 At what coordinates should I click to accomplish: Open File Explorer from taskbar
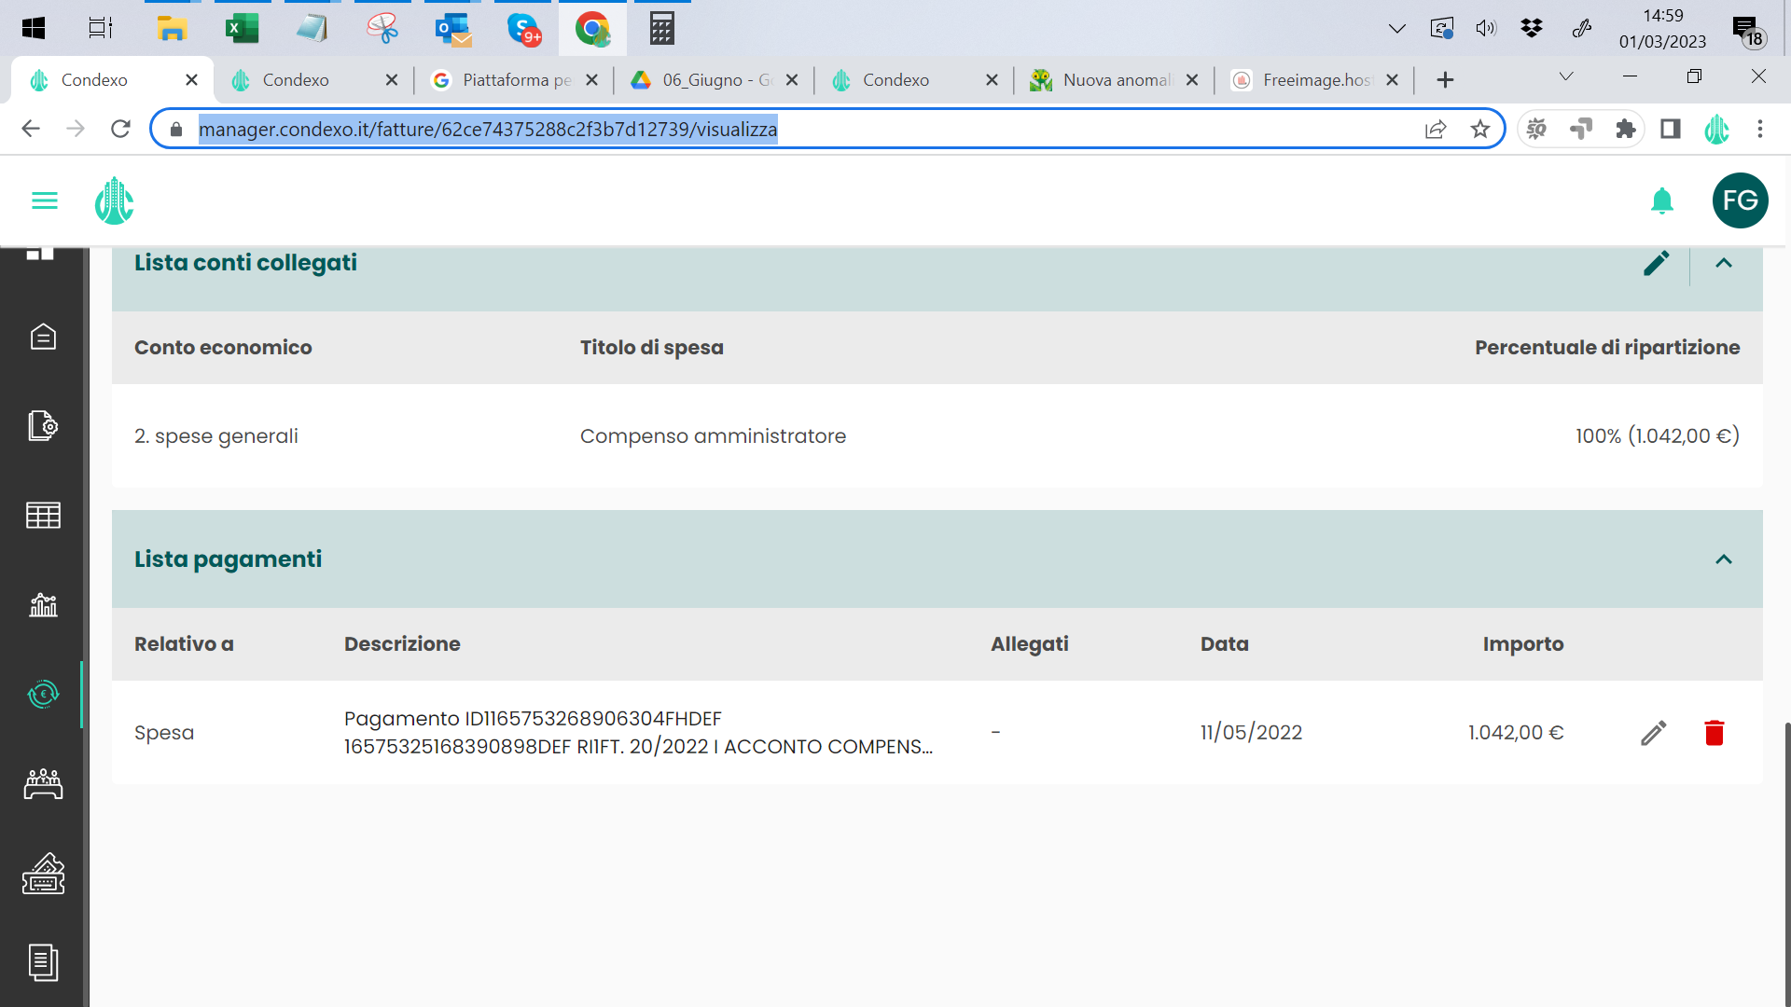tap(172, 28)
